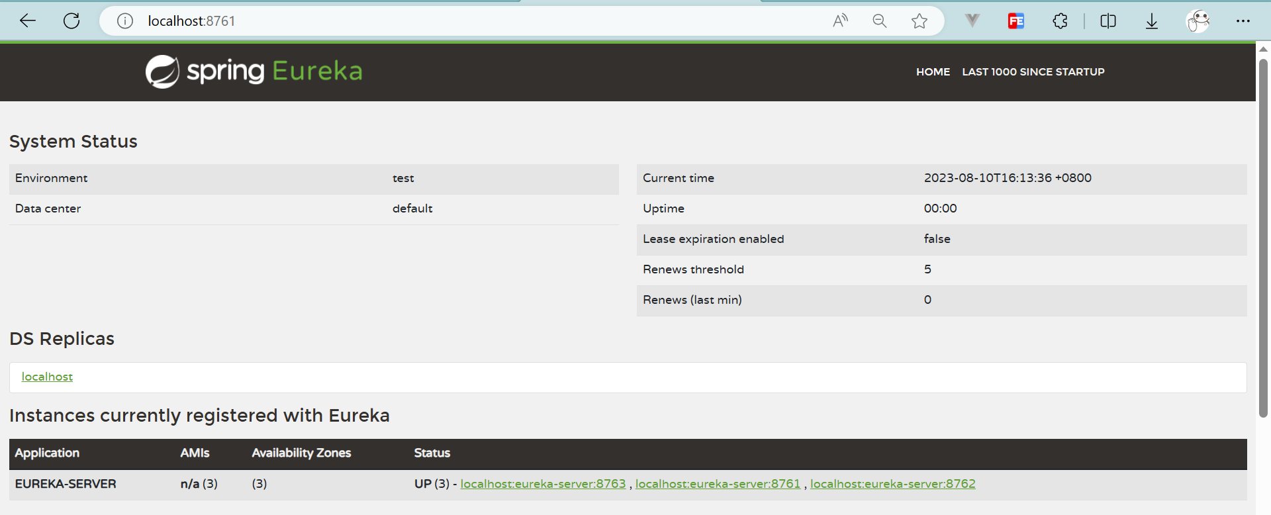Click the Spring Eureka logo
1271x515 pixels.
[254, 71]
